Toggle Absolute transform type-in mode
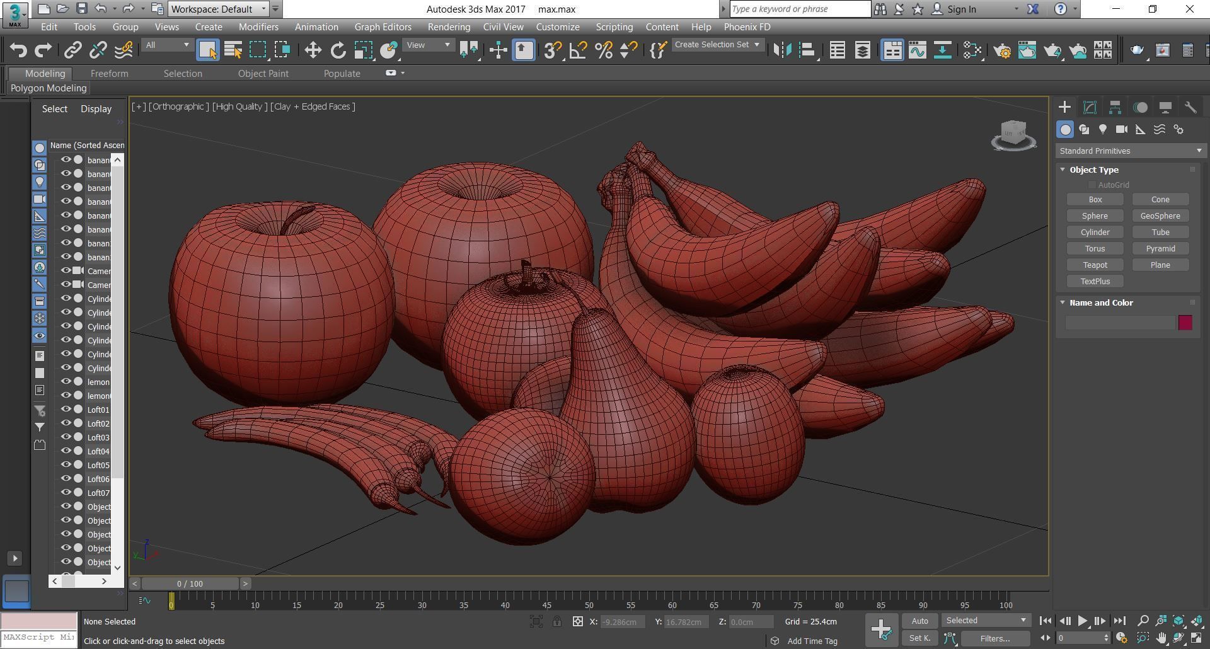Image resolution: width=1210 pixels, height=649 pixels. point(577,621)
